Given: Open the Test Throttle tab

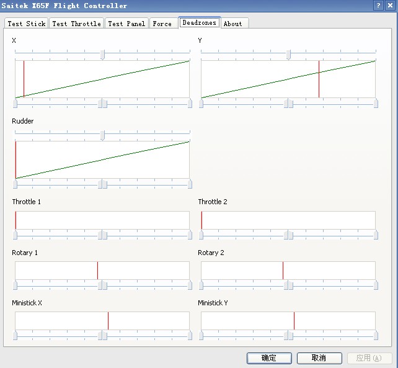Looking at the screenshot, I should click(76, 24).
